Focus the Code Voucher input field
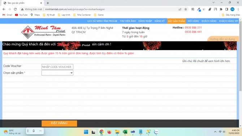Viewport: 242px width, 136px height. 57,67
